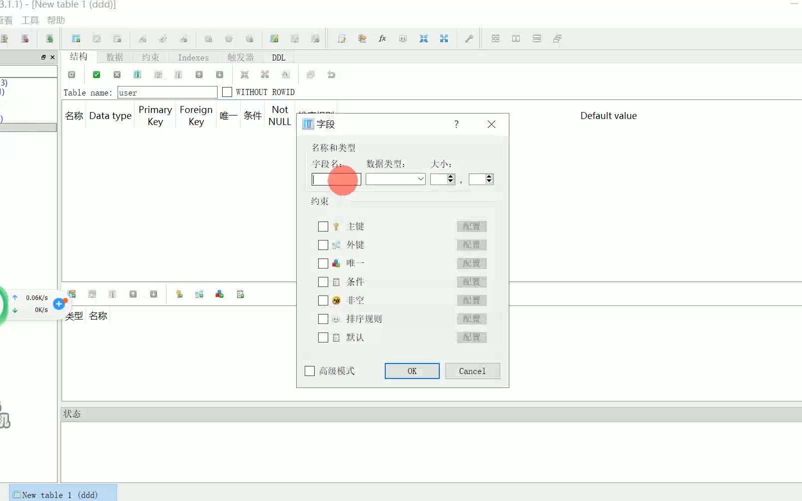Click the gray X rollback changes icon
This screenshot has height=501, width=802.
tap(117, 74)
